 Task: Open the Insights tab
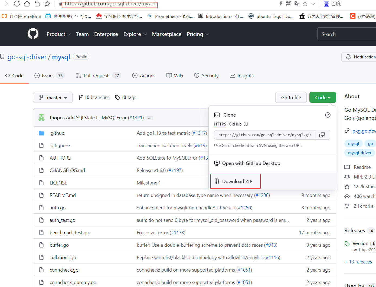pos(242,76)
